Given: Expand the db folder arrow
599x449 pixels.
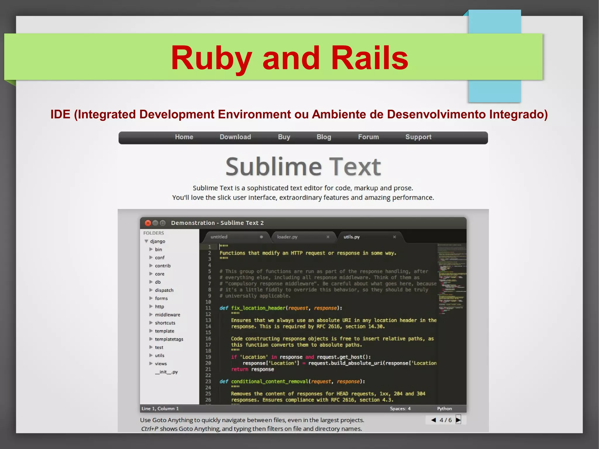Looking at the screenshot, I should (x=151, y=282).
